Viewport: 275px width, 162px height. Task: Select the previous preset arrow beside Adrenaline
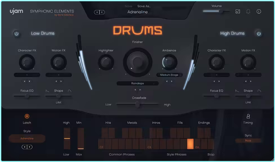[97, 12]
